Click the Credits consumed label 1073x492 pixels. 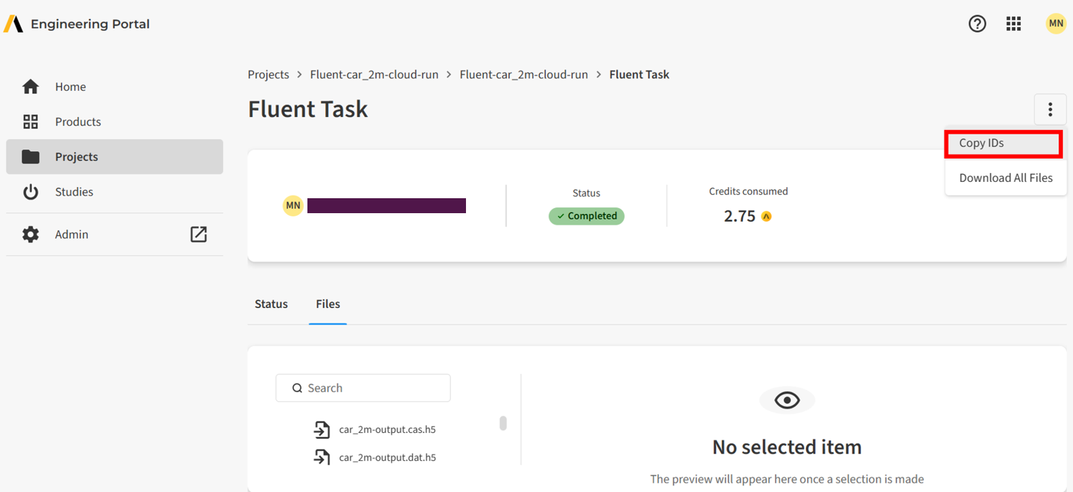tap(748, 191)
